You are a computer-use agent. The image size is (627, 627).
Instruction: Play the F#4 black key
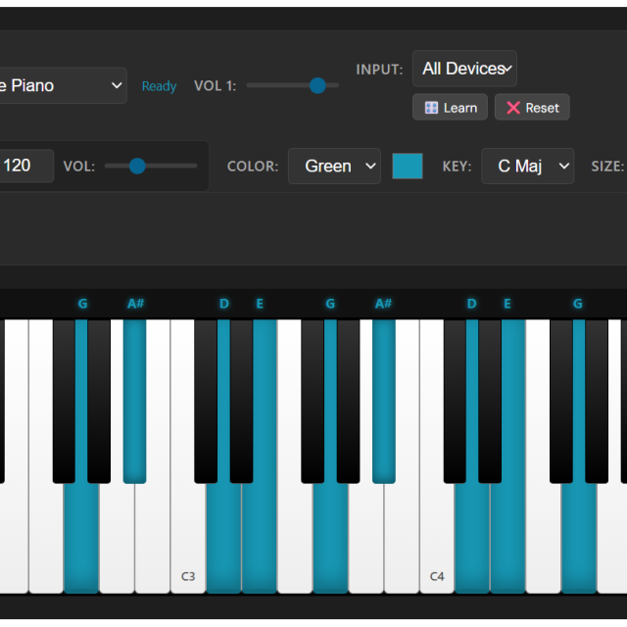point(561,401)
